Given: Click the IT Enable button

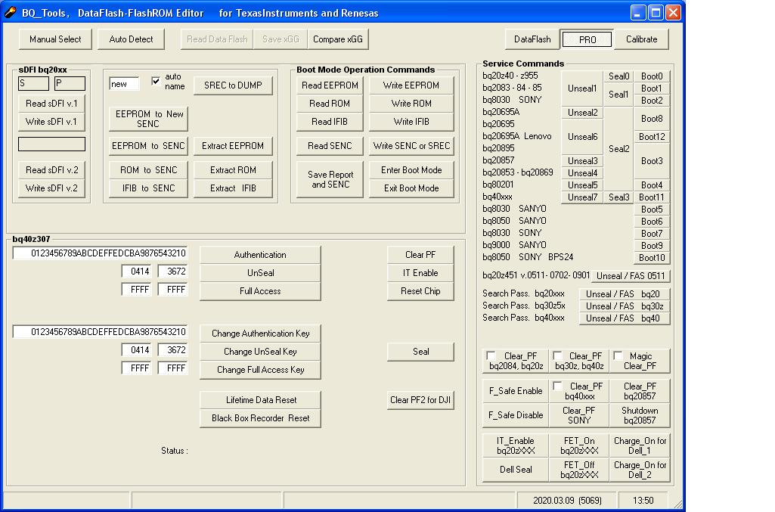Looking at the screenshot, I should pos(420,273).
